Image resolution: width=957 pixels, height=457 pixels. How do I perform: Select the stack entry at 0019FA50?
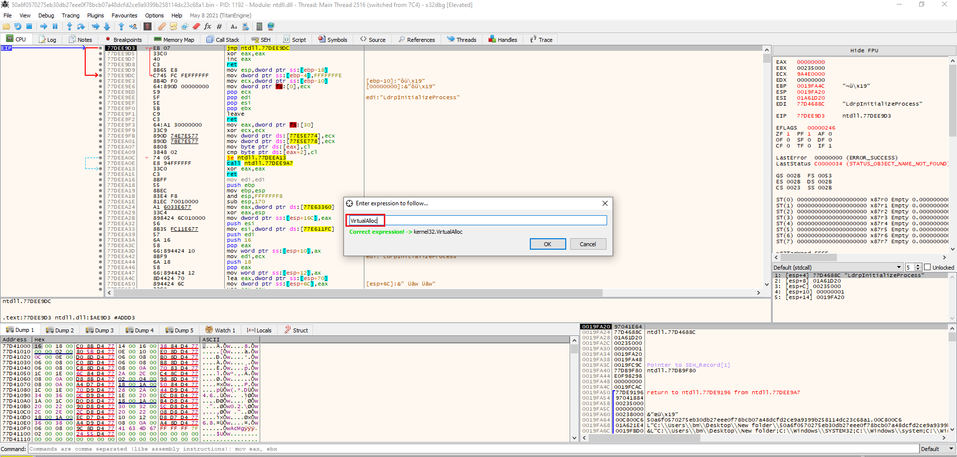coord(765,393)
